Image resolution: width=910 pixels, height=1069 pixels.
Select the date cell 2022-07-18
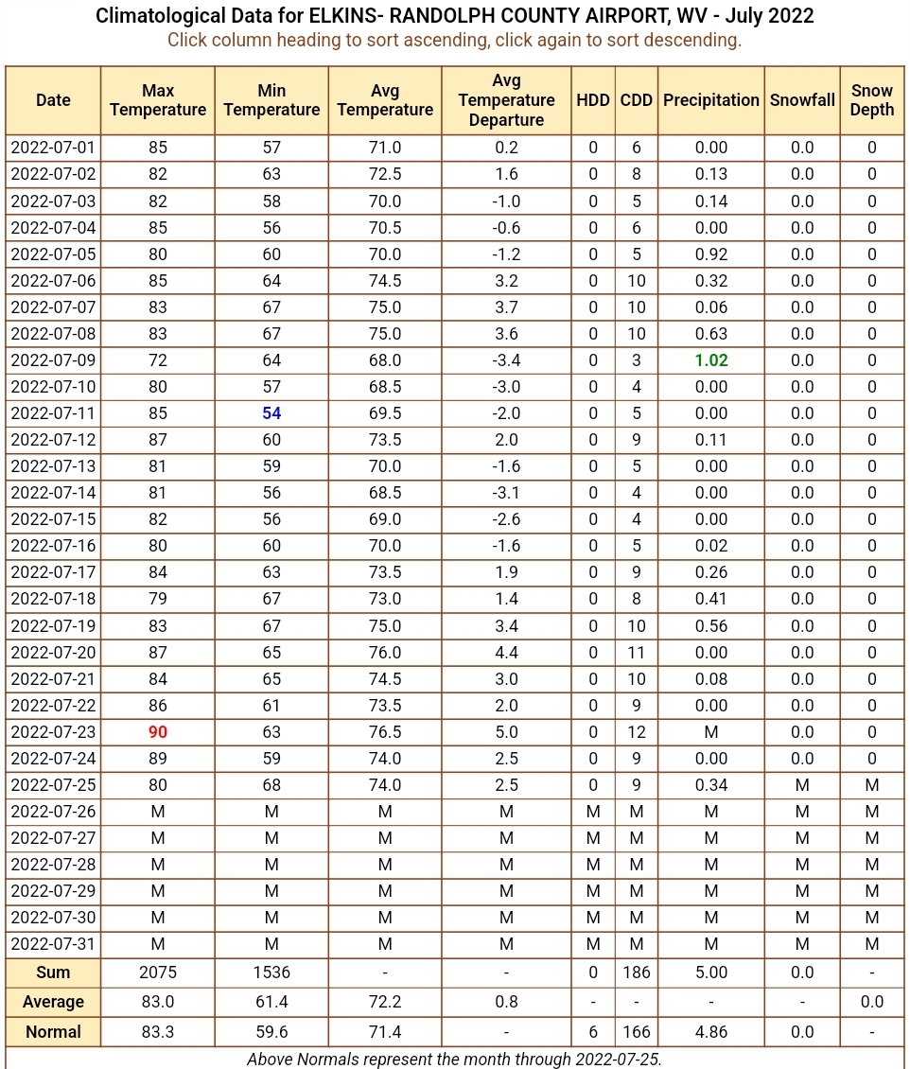pos(53,599)
